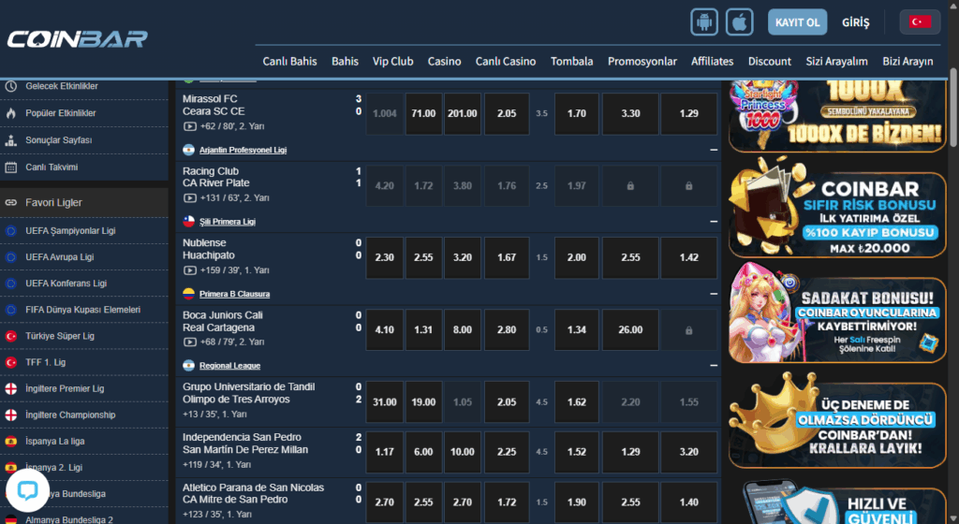Click the GİRİŞ login link
Image resolution: width=959 pixels, height=524 pixels.
point(856,22)
